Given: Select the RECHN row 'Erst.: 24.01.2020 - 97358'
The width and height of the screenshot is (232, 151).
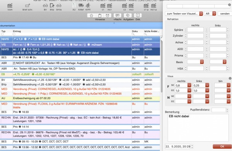Looking at the screenshot, I should pyautogui.click(x=80, y=119).
